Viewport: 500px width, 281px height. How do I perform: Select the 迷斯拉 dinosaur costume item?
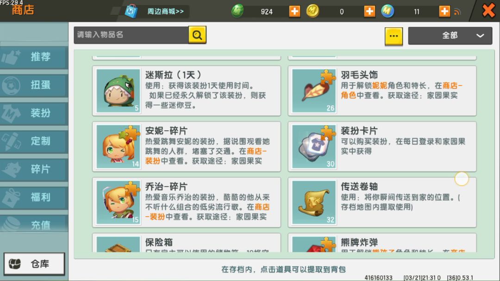coord(187,91)
